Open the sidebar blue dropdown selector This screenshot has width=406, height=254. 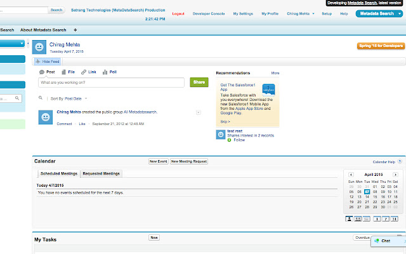(x=12, y=44)
